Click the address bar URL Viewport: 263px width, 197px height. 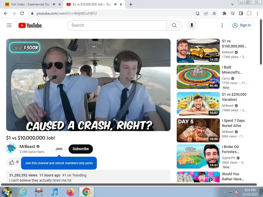[x=67, y=13]
